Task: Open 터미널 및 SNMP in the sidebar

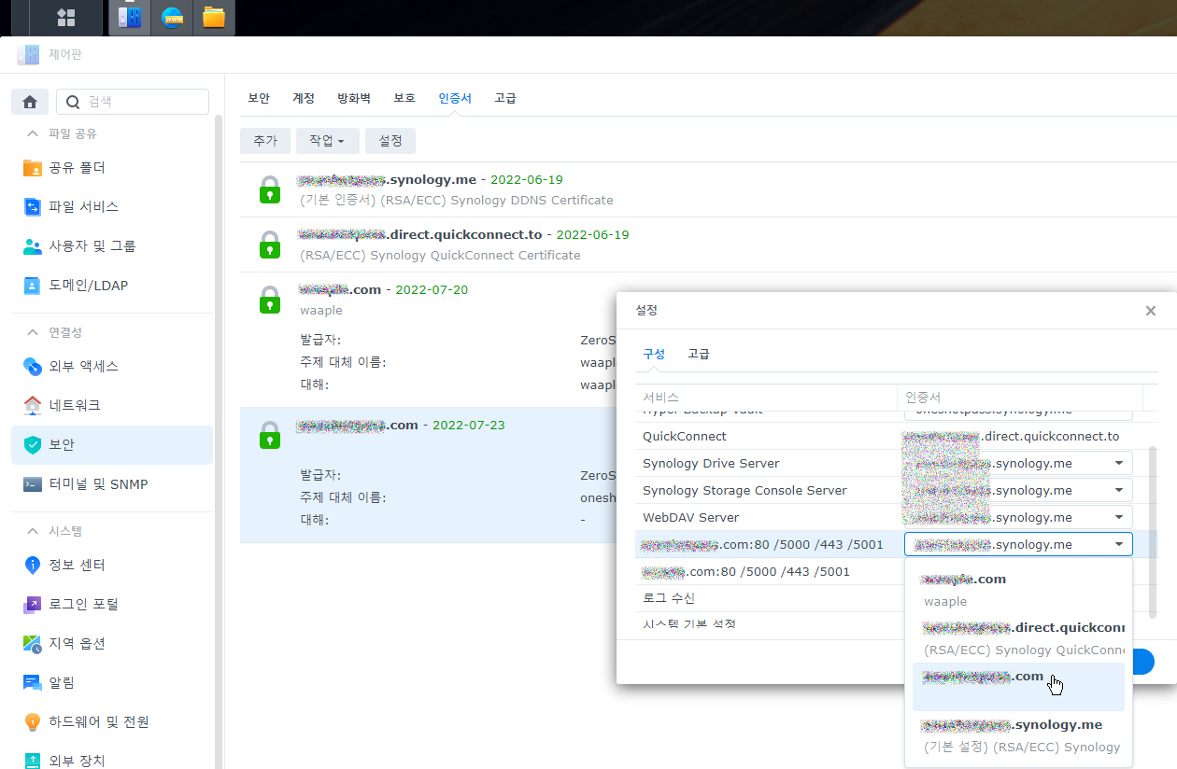Action: point(112,484)
